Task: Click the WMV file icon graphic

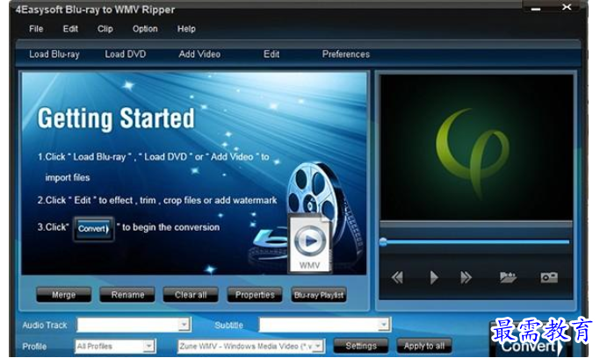Action: pos(309,244)
